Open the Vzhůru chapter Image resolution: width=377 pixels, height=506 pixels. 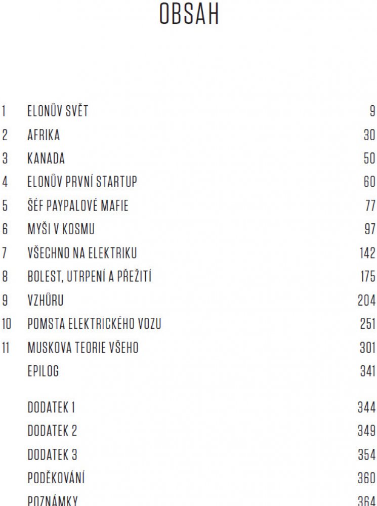click(46, 300)
